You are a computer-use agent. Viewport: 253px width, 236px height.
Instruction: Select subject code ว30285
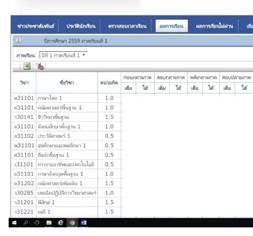pyautogui.click(x=24, y=192)
